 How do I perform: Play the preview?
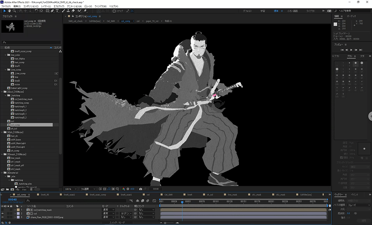[x=352, y=50]
